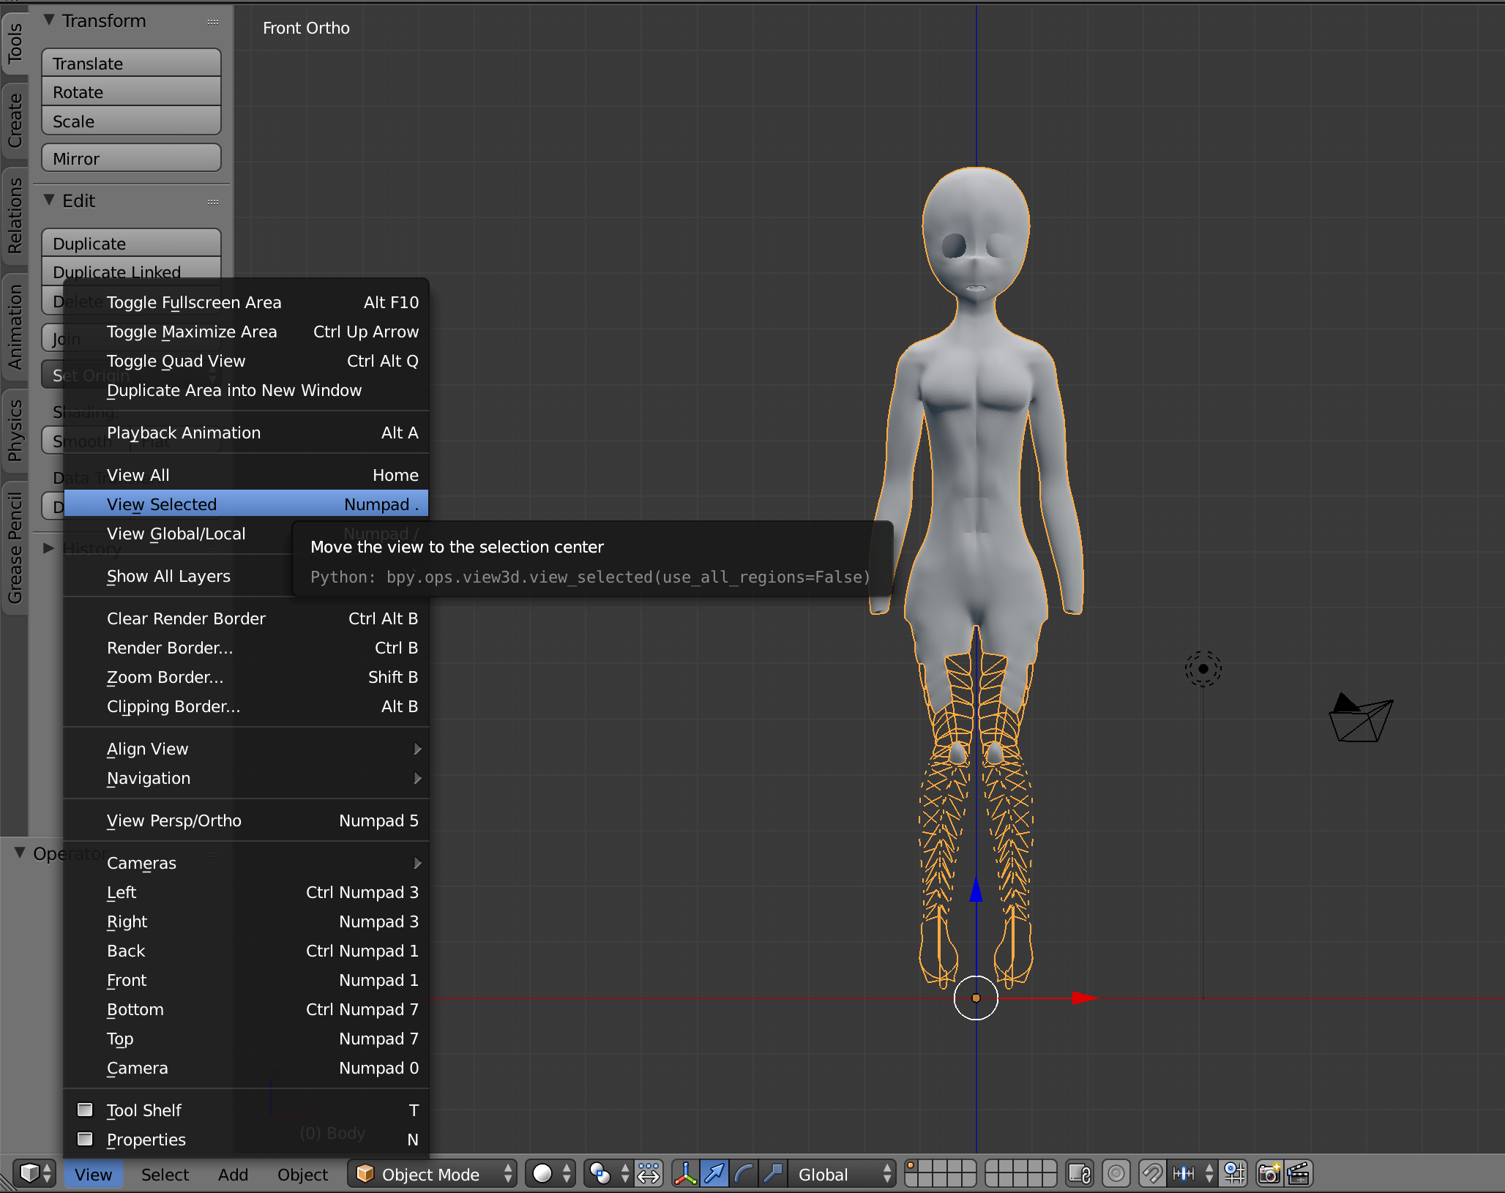
Task: Click the Mirror button
Action: [132, 158]
